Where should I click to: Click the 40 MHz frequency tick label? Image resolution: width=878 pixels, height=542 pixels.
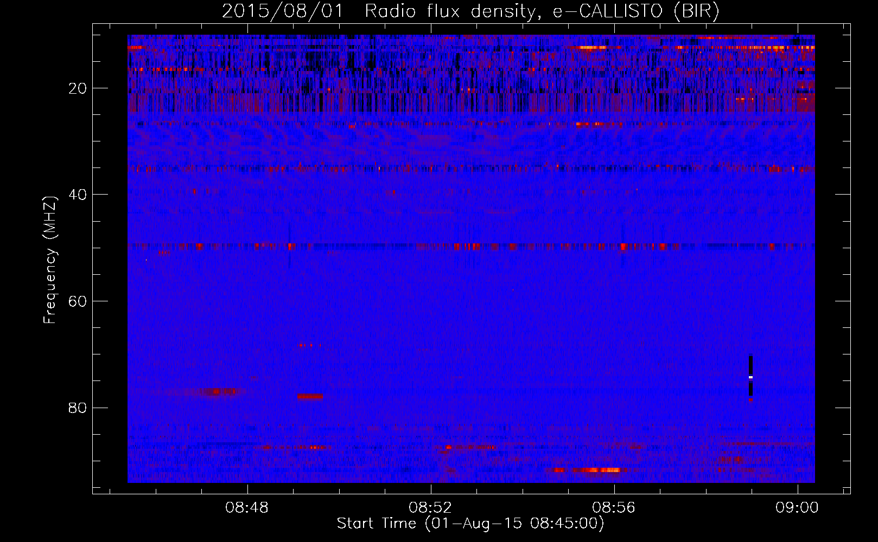(78, 195)
